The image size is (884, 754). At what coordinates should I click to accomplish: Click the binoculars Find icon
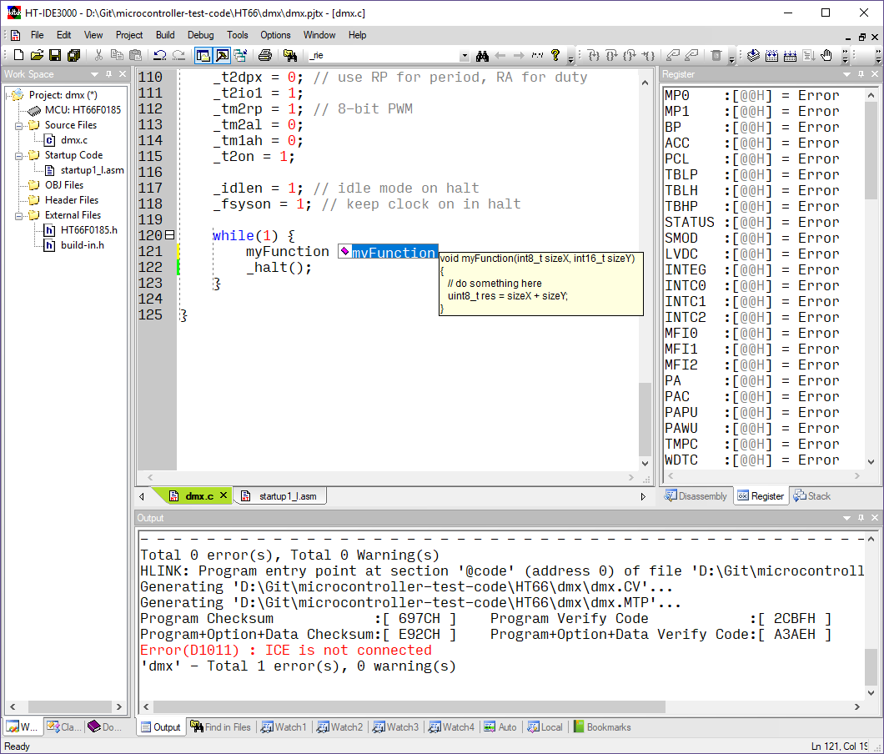click(482, 56)
